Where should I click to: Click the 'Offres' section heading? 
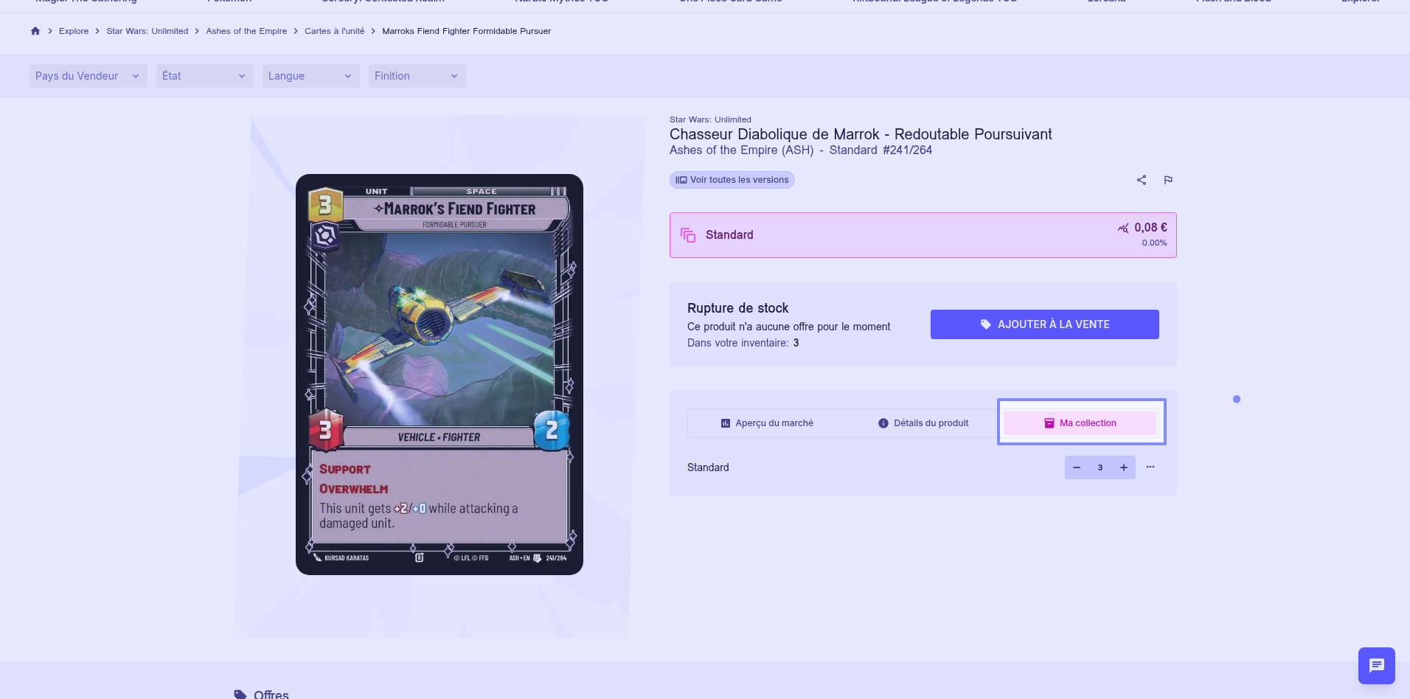coord(271,695)
